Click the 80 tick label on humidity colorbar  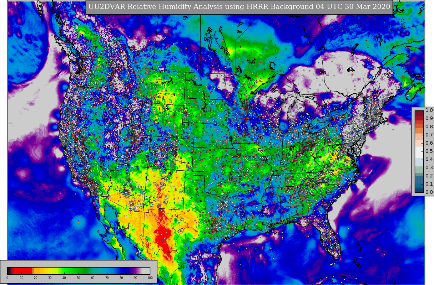(x=121, y=278)
